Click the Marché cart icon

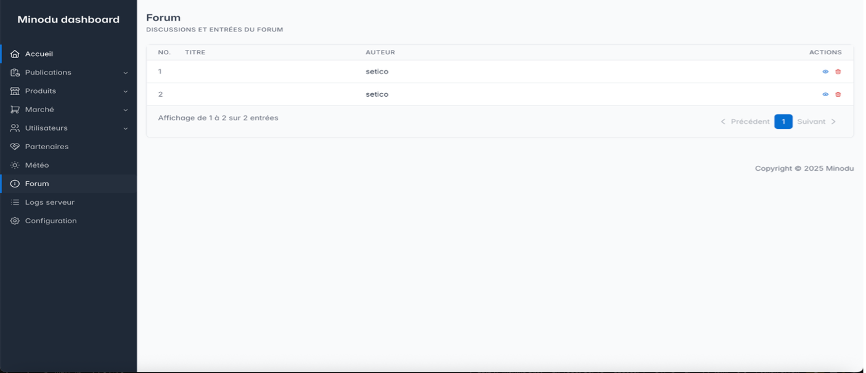(x=15, y=110)
